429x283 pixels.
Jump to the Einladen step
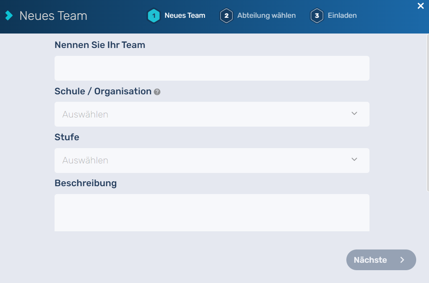tap(342, 16)
